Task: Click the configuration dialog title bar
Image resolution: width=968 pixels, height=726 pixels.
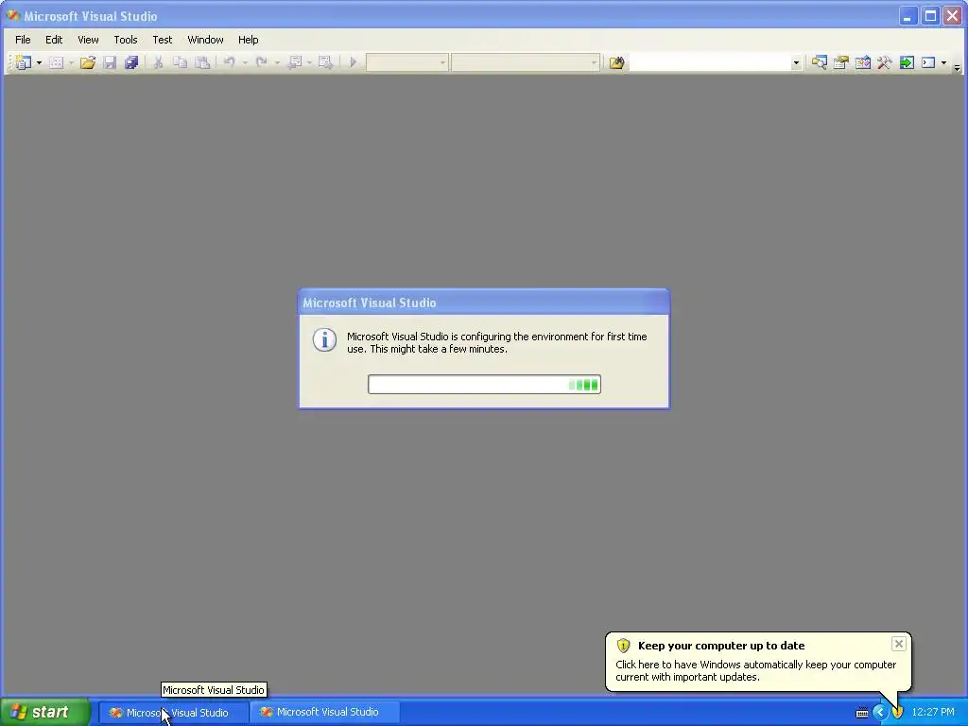Action: tap(484, 302)
